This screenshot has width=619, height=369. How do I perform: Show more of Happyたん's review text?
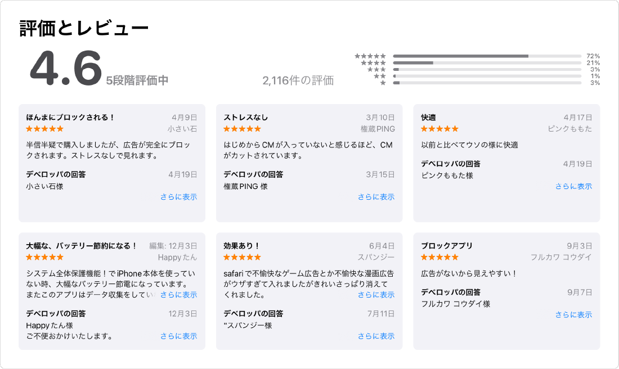pos(178,295)
